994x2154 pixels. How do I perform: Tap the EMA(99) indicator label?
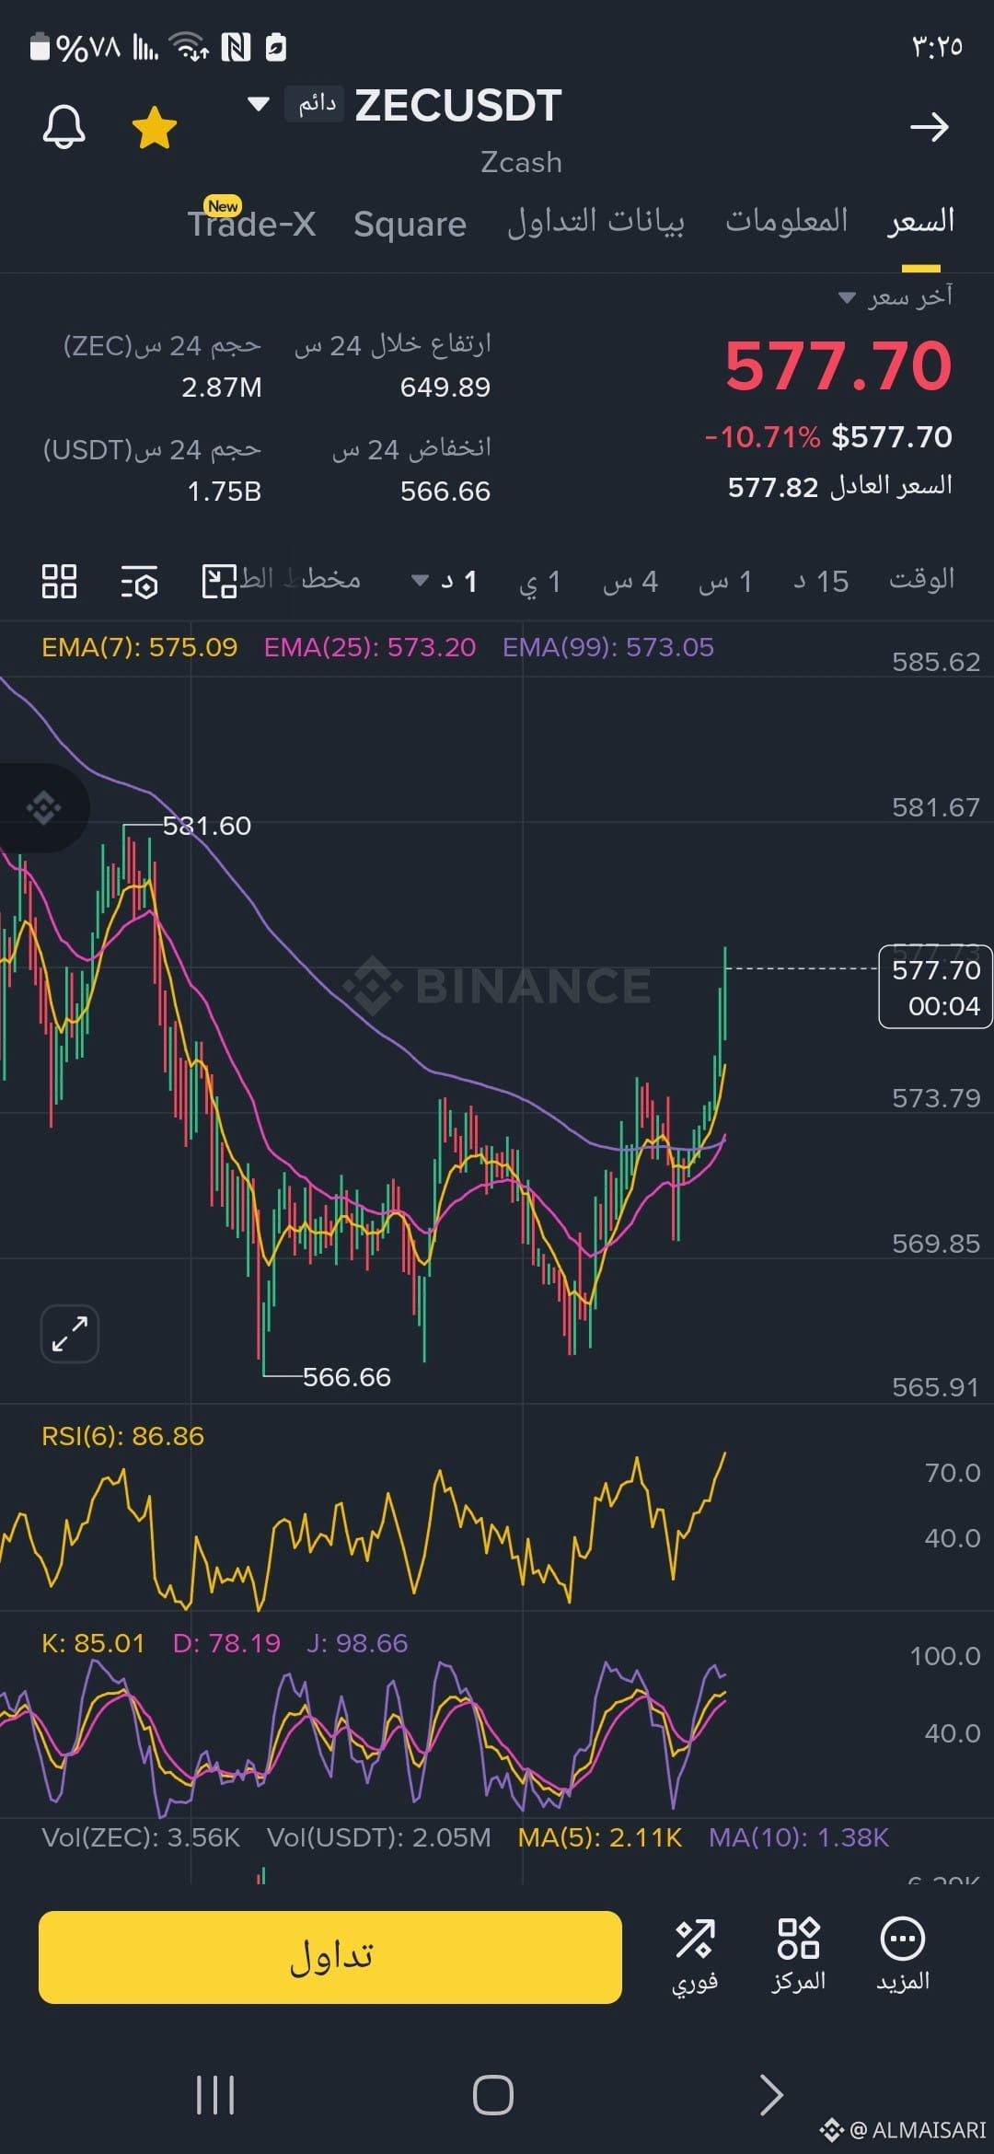[608, 647]
